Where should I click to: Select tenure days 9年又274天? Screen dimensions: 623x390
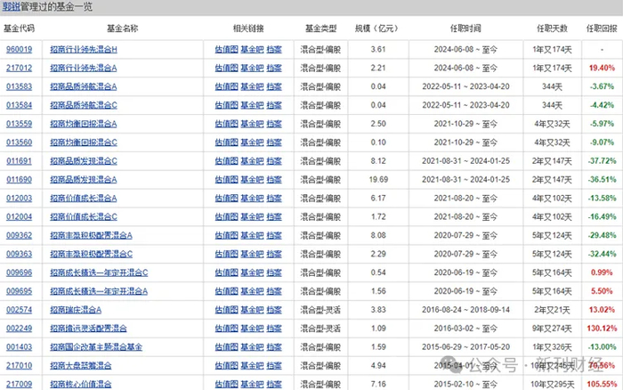pos(553,329)
